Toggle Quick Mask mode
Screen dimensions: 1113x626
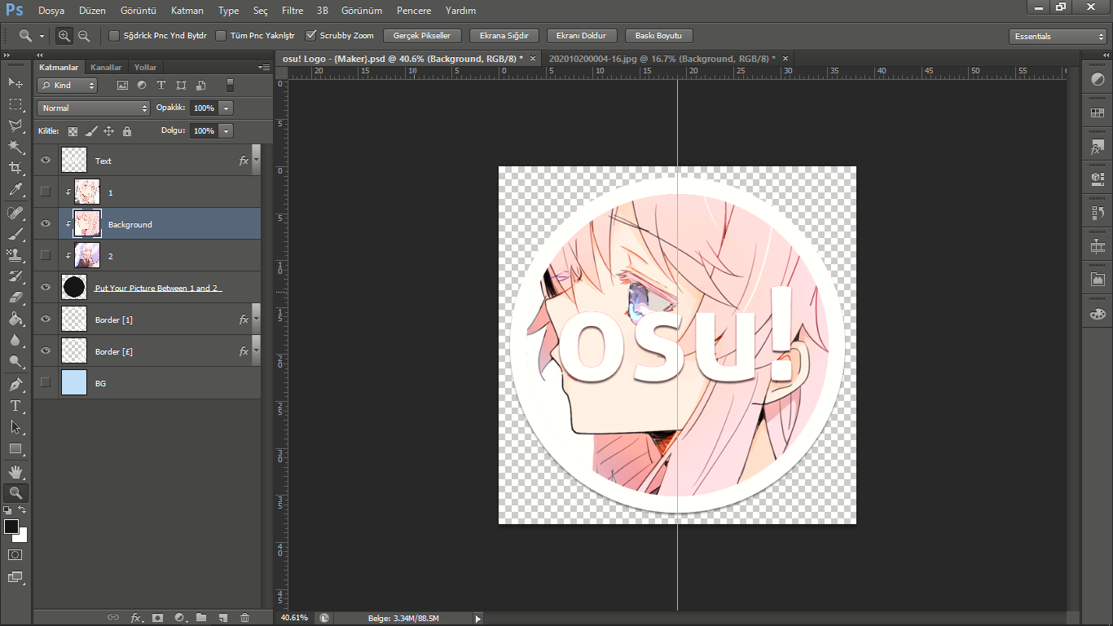pyautogui.click(x=15, y=554)
